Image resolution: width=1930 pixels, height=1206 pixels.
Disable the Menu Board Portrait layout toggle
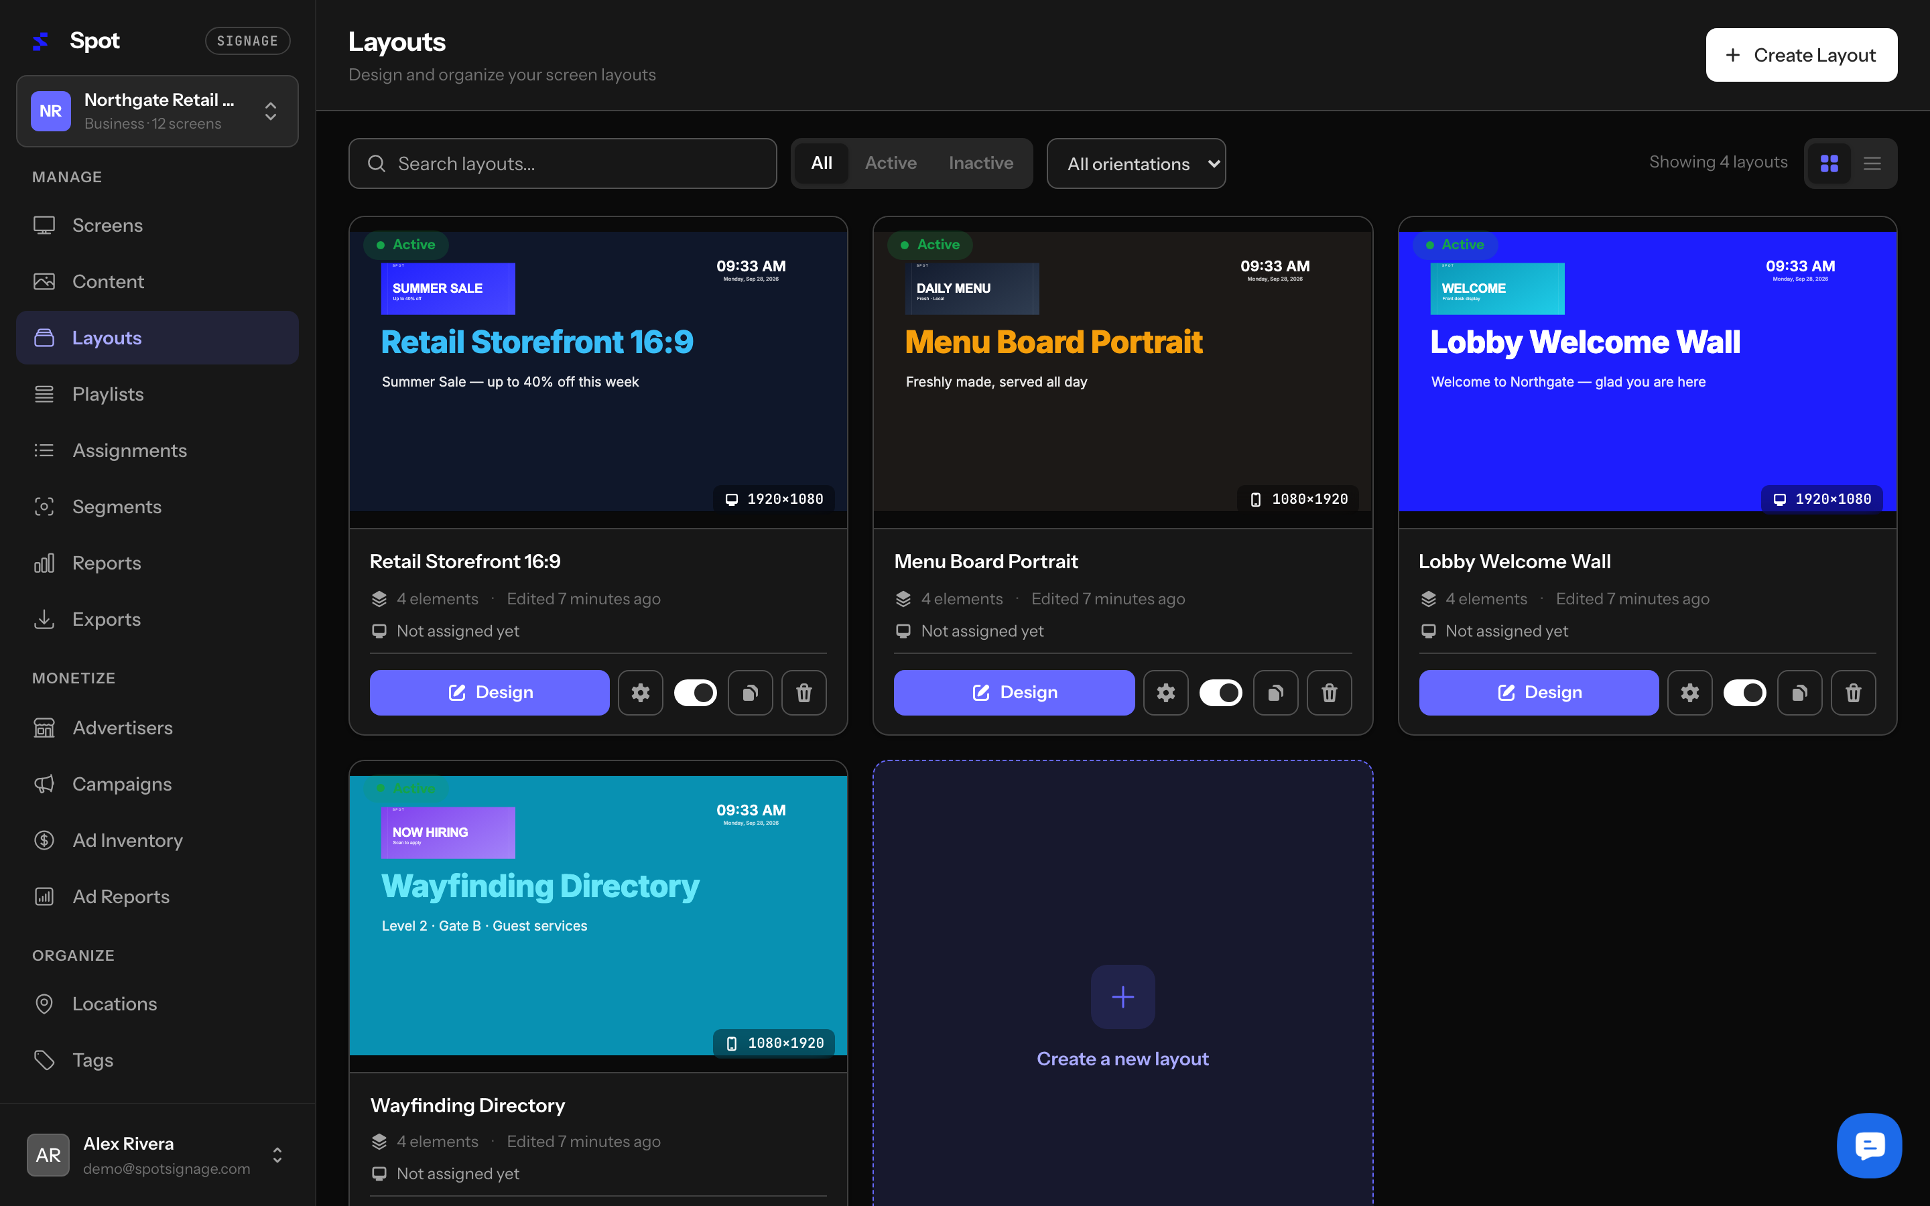tap(1220, 692)
